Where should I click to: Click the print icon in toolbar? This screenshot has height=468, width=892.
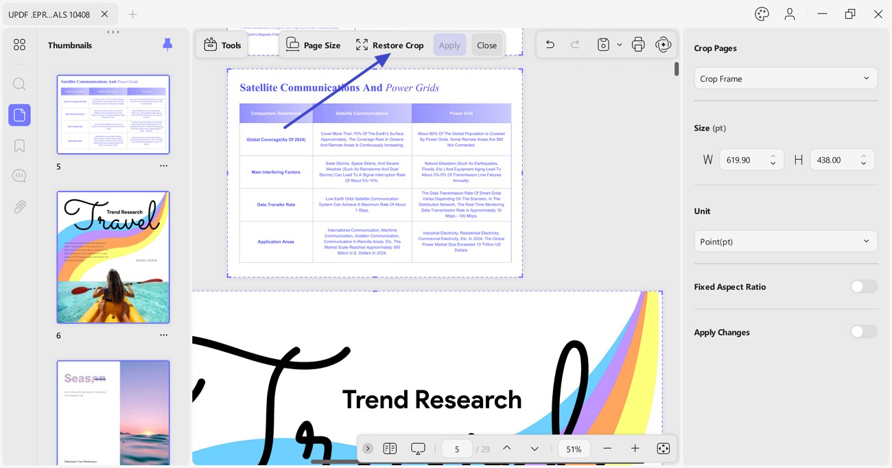638,45
